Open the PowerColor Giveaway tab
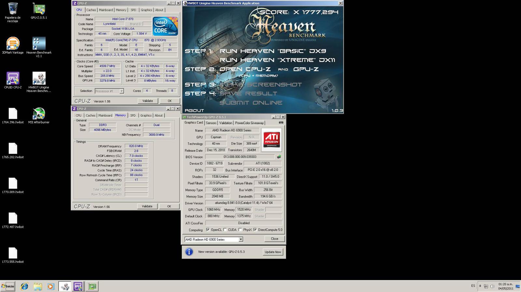521x292 pixels. [x=249, y=123]
